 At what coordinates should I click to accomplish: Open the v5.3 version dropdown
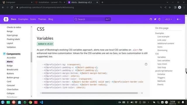169,19
